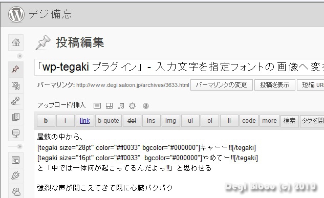The height and width of the screenshot is (198, 324).
Task: Click the editor line 屋敷の中から、
Action: pyautogui.click(x=60, y=137)
